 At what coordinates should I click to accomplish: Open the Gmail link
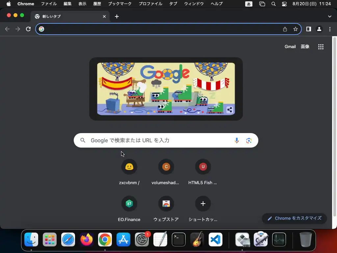coord(290,46)
